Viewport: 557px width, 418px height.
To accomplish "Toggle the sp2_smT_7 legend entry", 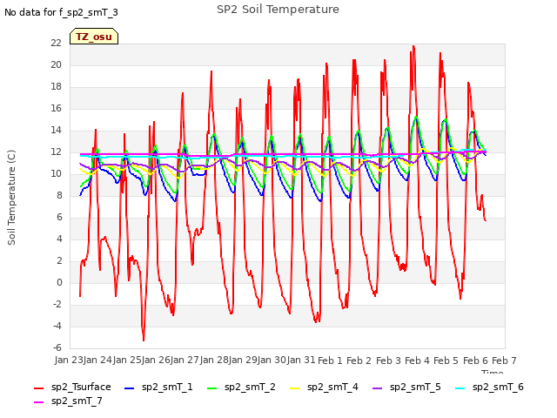I will click(x=68, y=401).
